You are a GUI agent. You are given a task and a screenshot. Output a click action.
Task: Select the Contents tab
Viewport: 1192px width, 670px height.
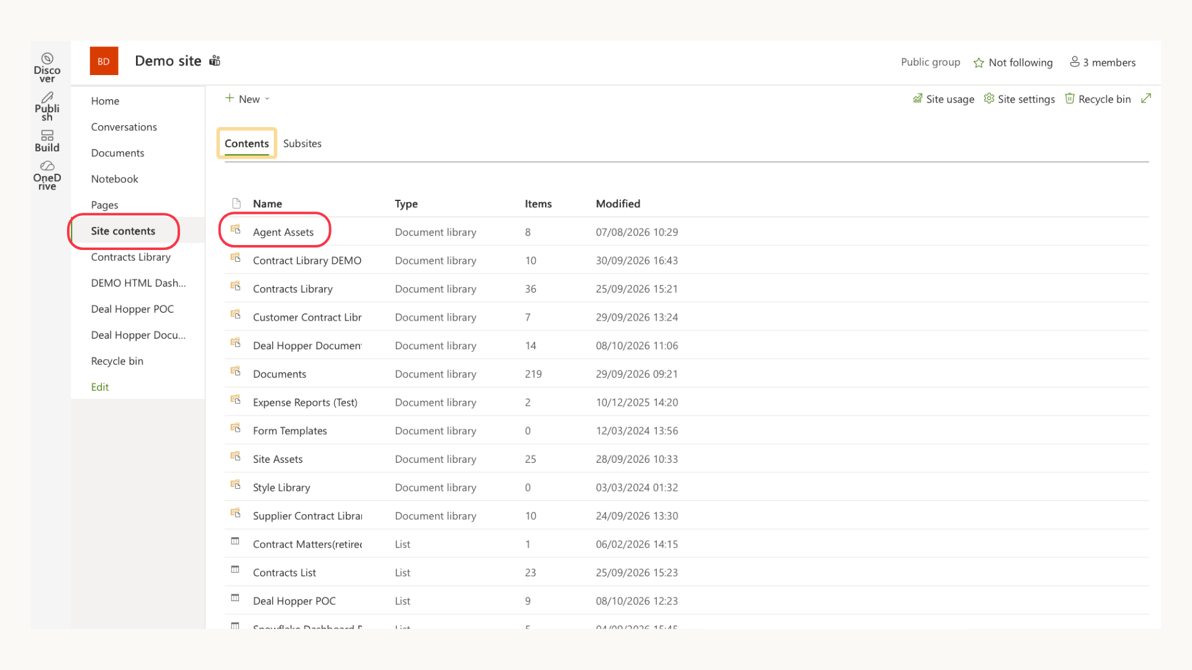coord(246,143)
